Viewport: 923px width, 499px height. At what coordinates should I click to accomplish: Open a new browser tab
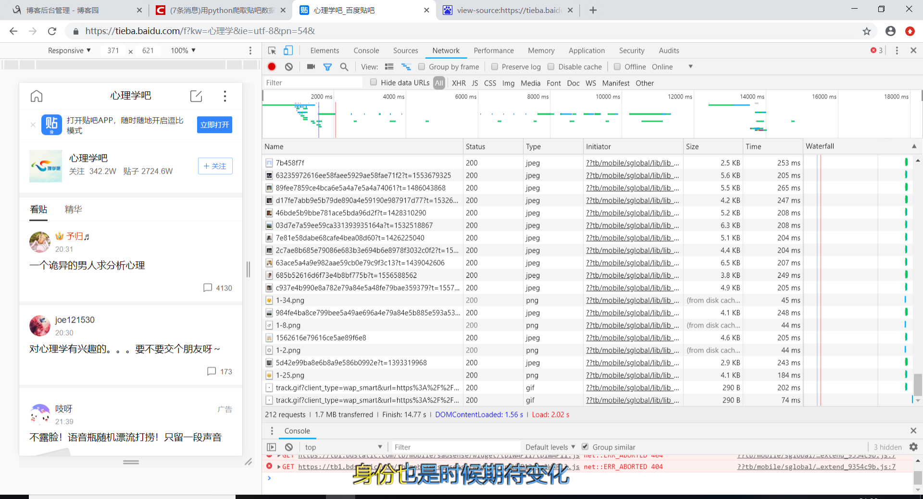593,10
